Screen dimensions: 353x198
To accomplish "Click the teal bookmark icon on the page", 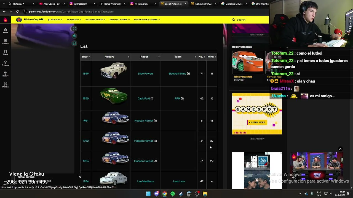I will [x=74, y=43].
